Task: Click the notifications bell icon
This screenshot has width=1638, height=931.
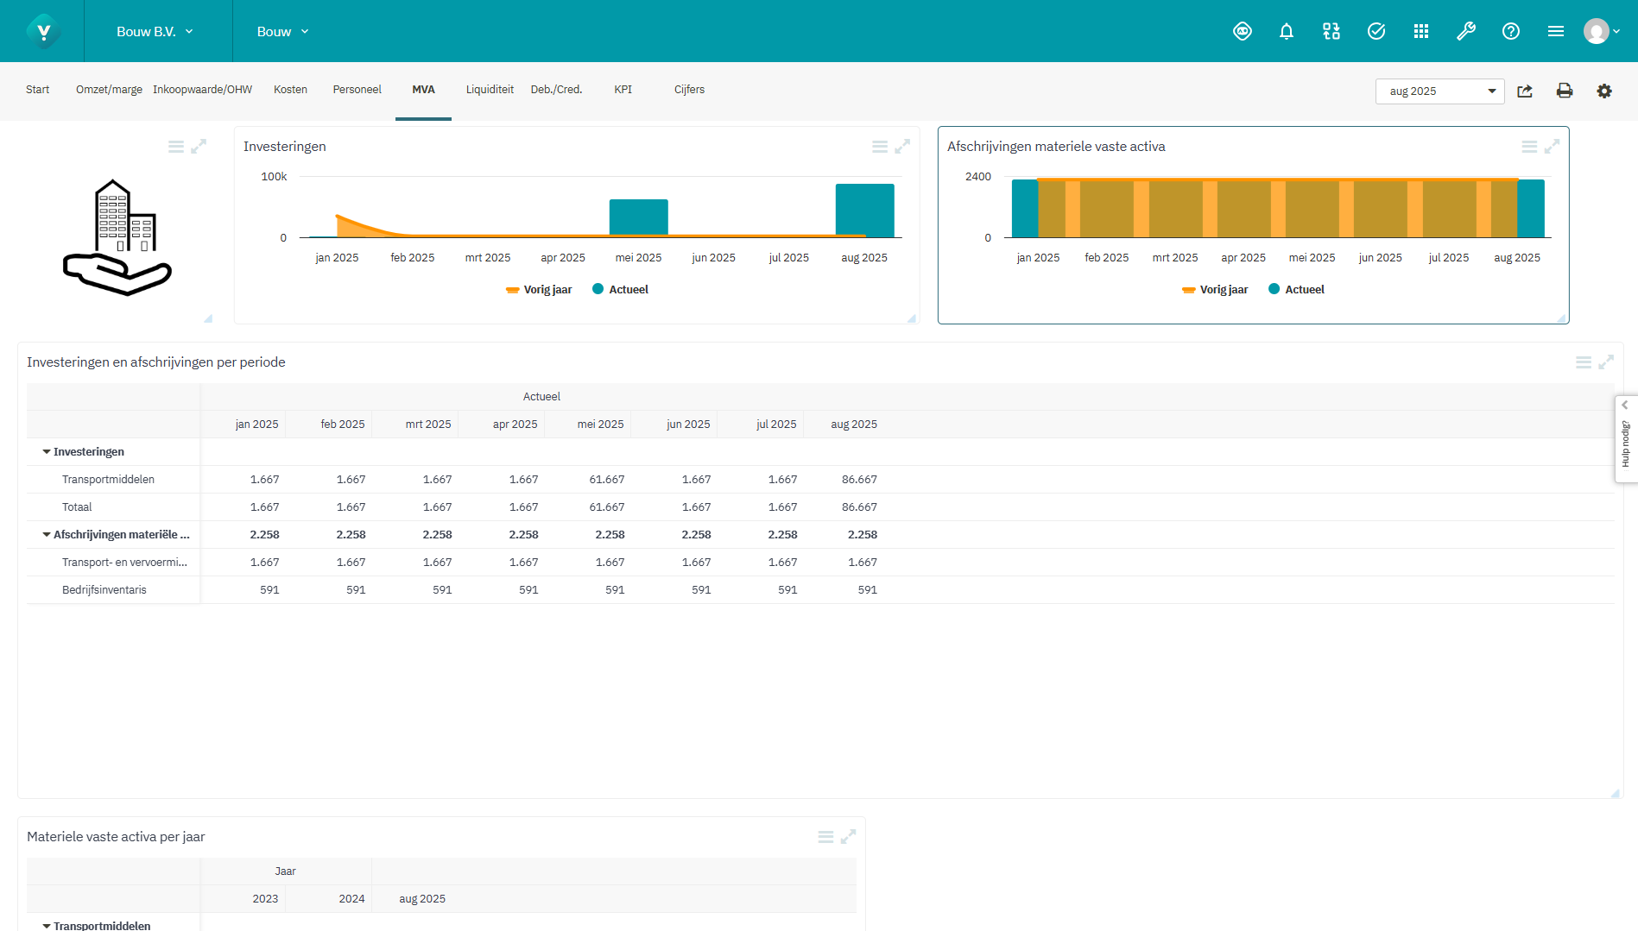Action: click(1286, 32)
